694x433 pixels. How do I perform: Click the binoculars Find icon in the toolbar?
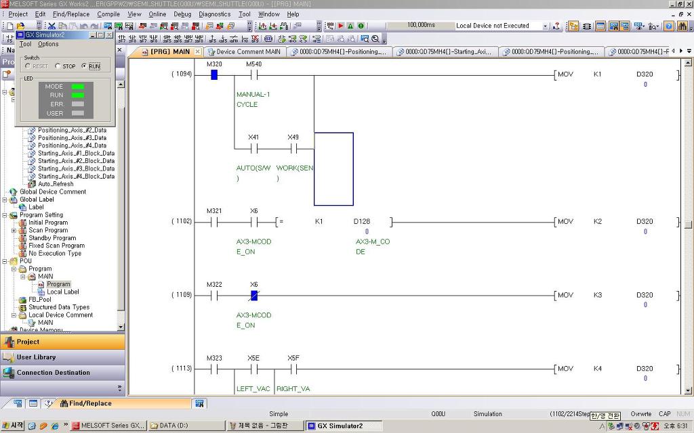(682, 26)
